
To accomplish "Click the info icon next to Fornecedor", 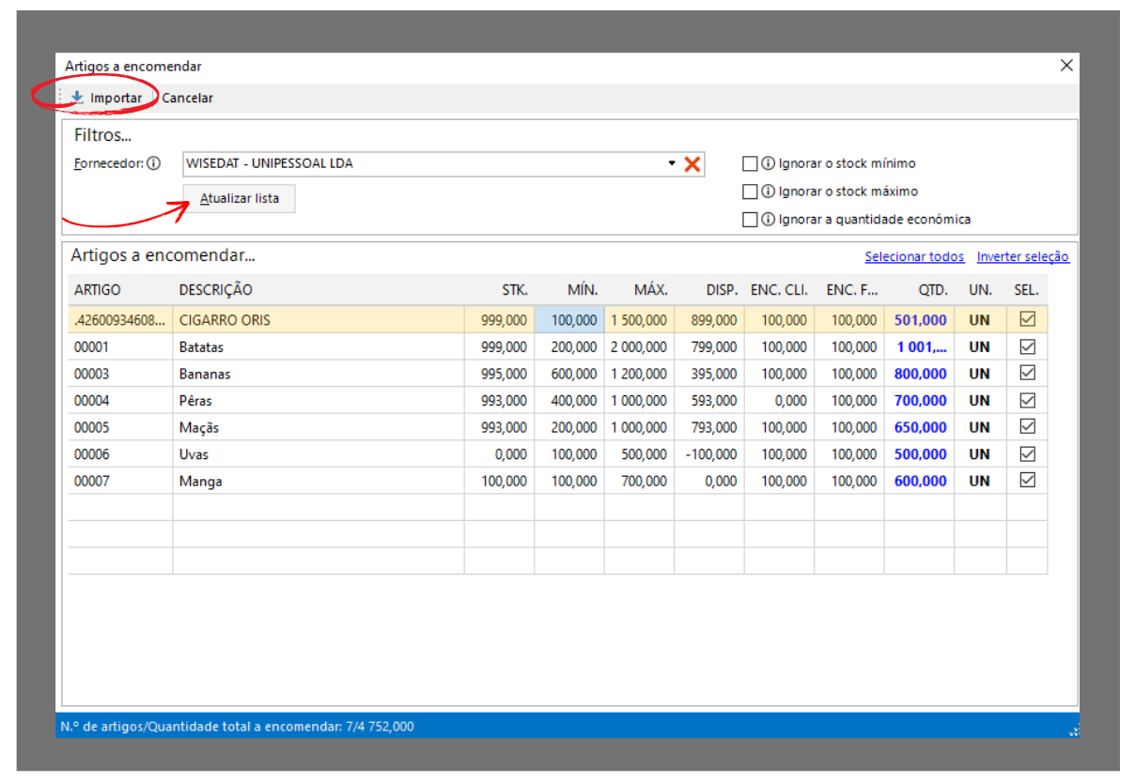I will pyautogui.click(x=154, y=163).
